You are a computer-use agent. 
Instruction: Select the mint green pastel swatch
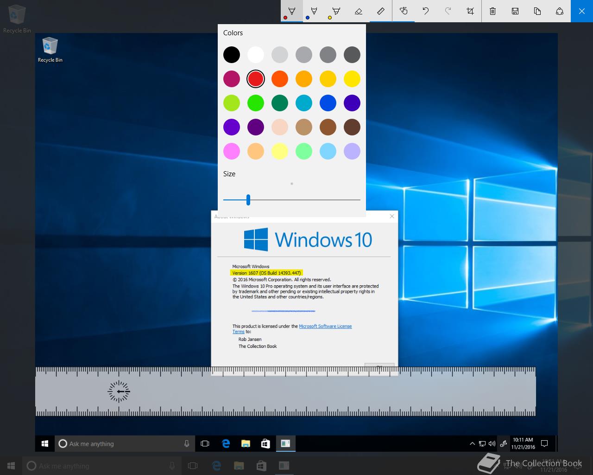304,151
